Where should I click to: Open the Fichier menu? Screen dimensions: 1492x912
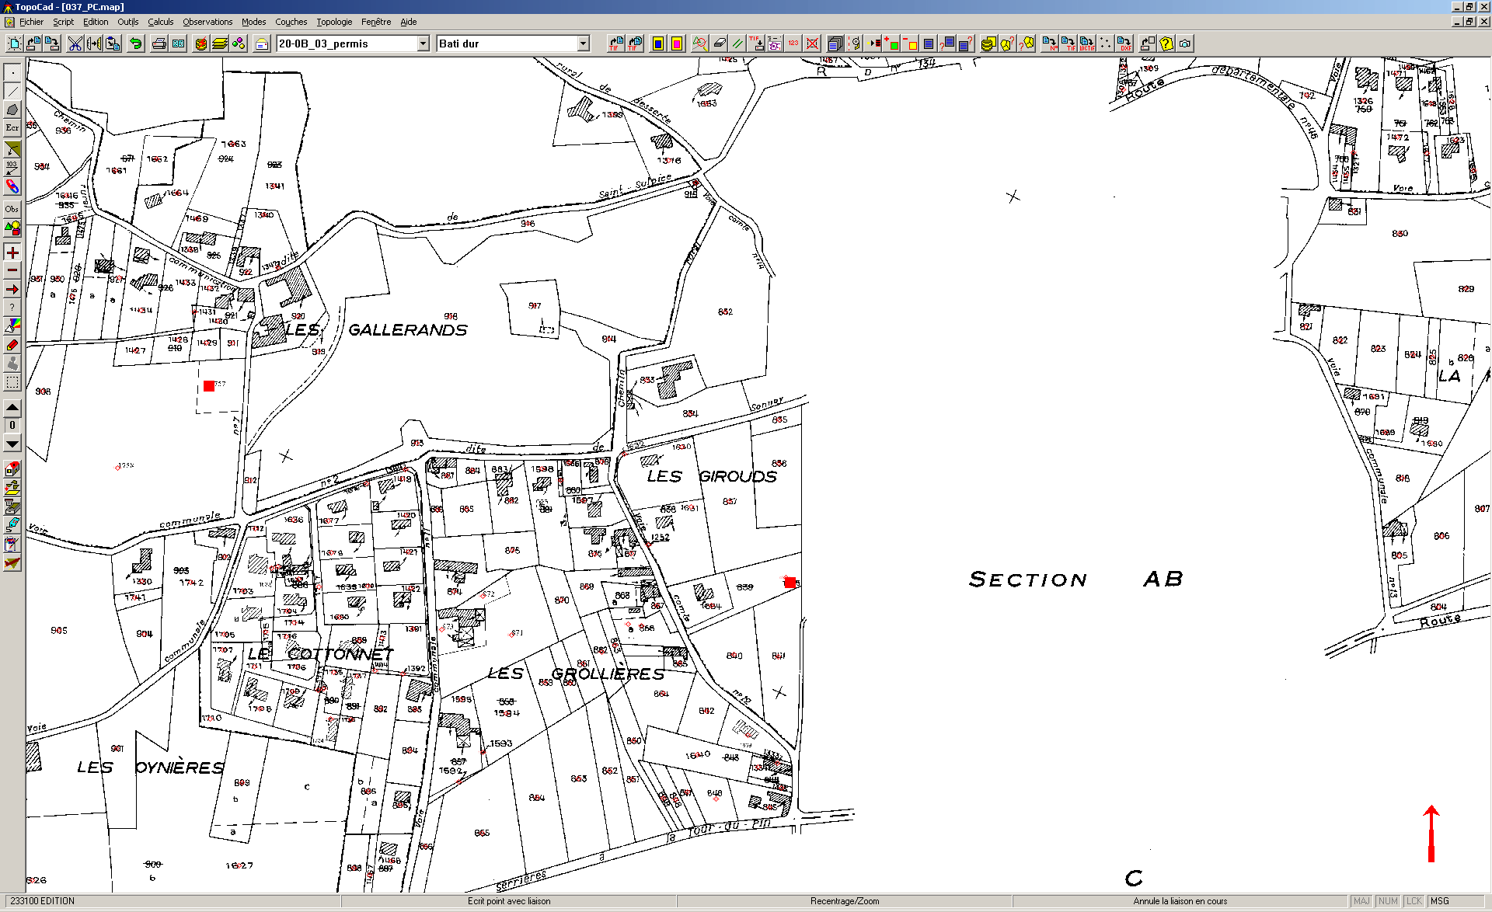(31, 22)
